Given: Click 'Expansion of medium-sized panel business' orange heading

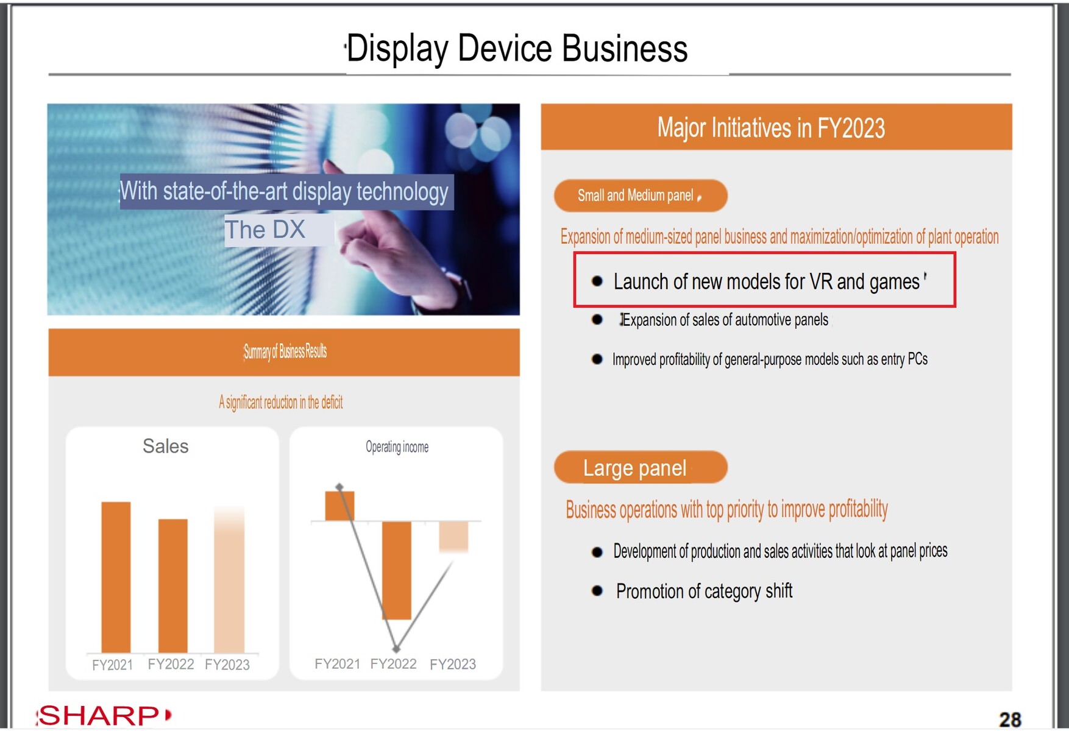Looking at the screenshot, I should tap(779, 236).
